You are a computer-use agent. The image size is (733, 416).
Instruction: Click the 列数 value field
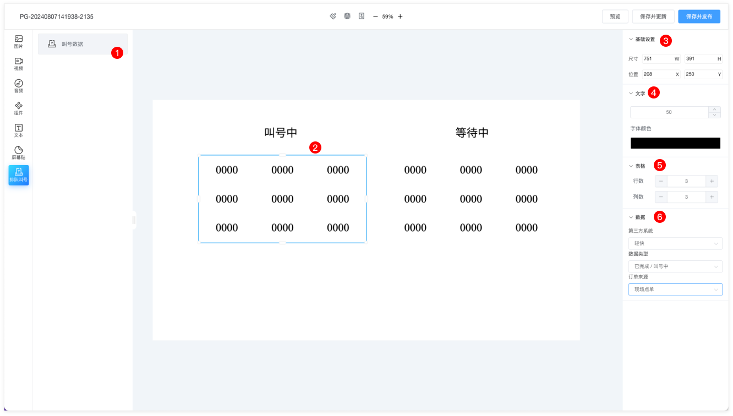[686, 197]
